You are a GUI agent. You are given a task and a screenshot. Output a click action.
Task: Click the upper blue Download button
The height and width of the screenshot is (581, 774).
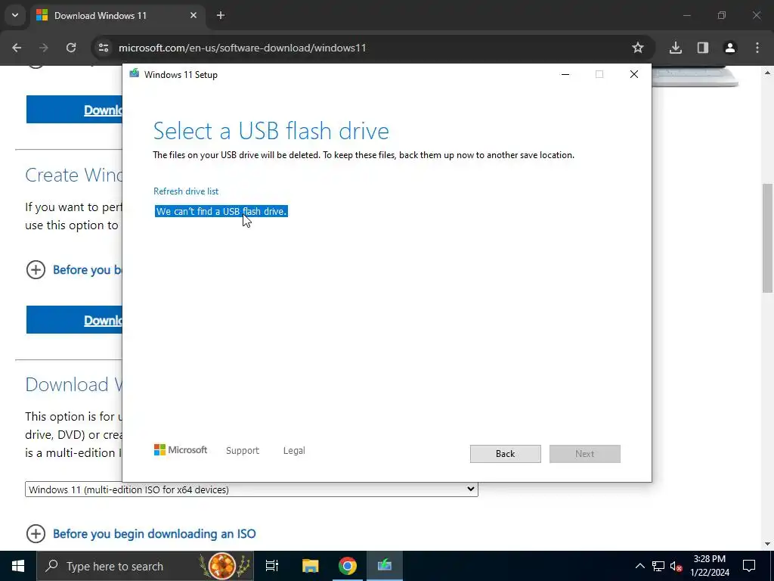tap(74, 109)
